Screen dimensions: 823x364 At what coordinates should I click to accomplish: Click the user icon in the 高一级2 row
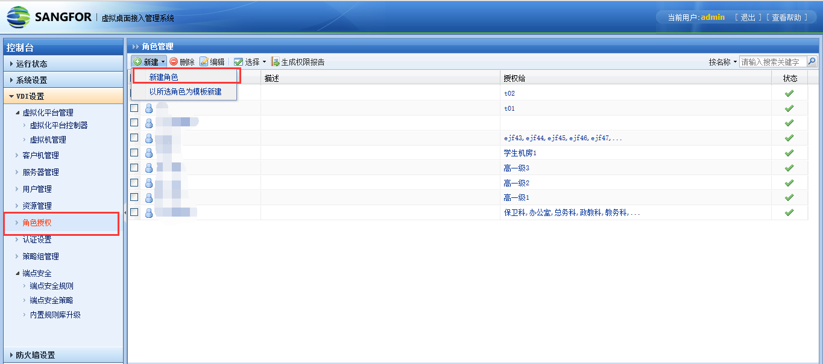[149, 183]
